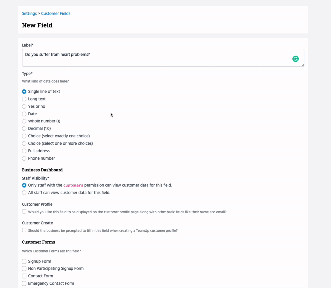
Task: Enable display on customer profile page
Action: (x=24, y=212)
